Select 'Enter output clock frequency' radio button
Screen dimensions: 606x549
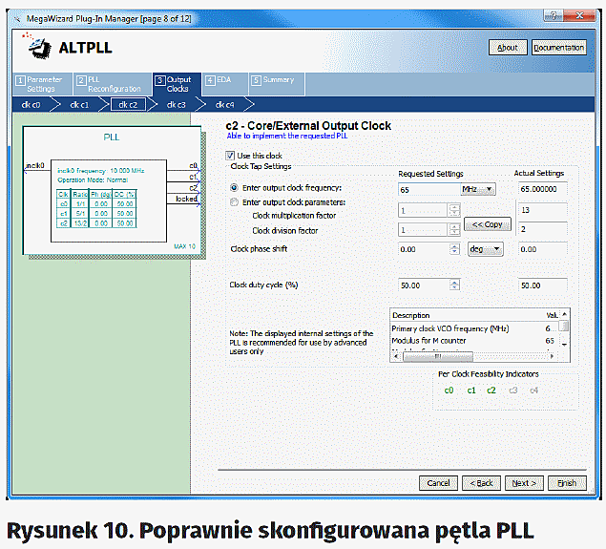click(x=235, y=189)
